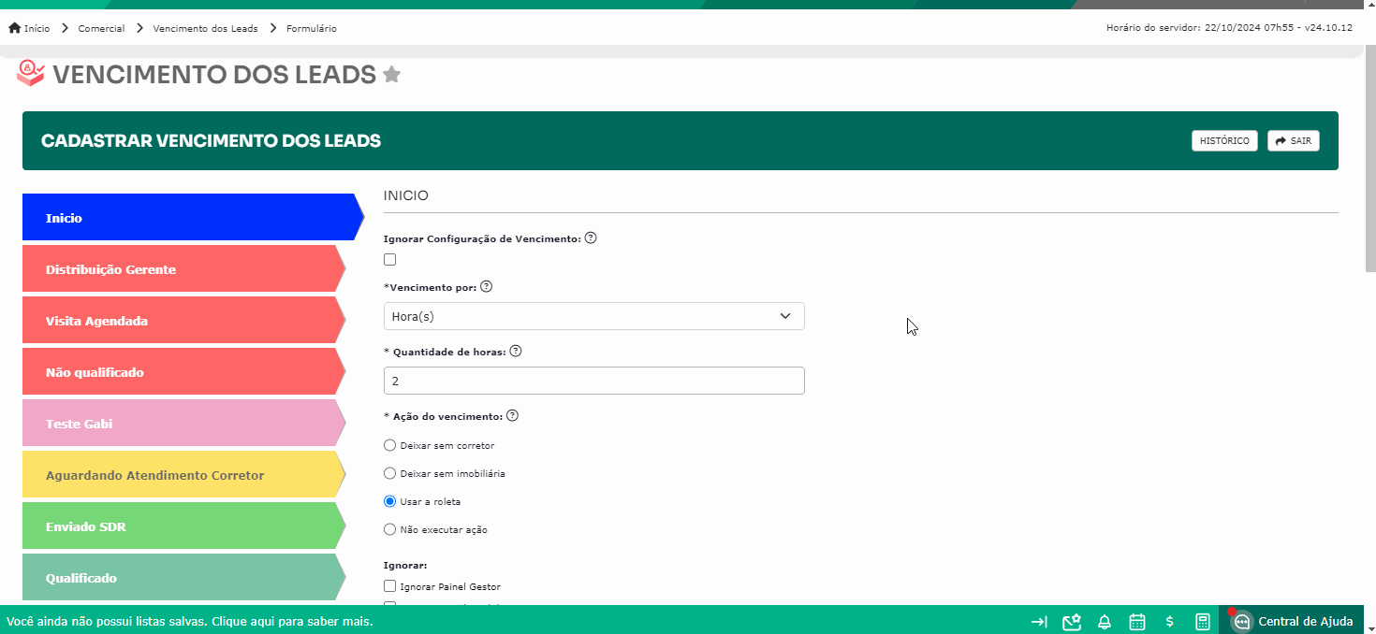Select Deixar sem imobiliária option
The image size is (1376, 634).
click(x=390, y=473)
